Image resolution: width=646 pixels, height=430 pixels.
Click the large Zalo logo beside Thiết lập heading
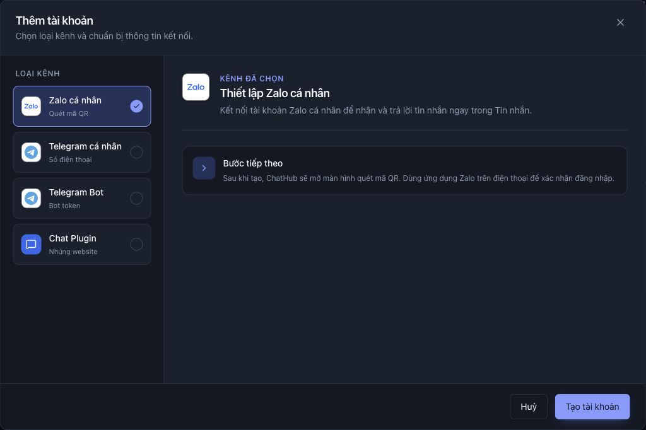click(196, 87)
